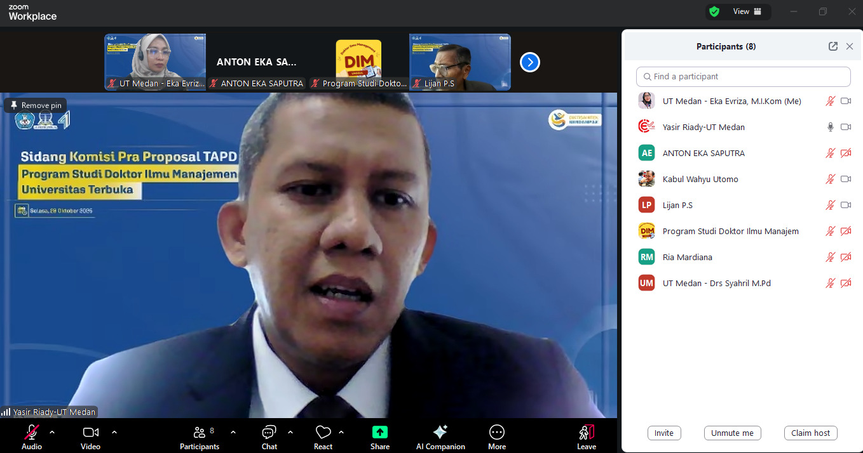Open the AI Companion sparkle icon
The width and height of the screenshot is (863, 453).
click(440, 433)
